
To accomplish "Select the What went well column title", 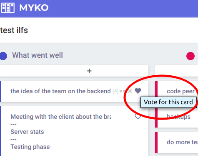I will click(38, 55).
